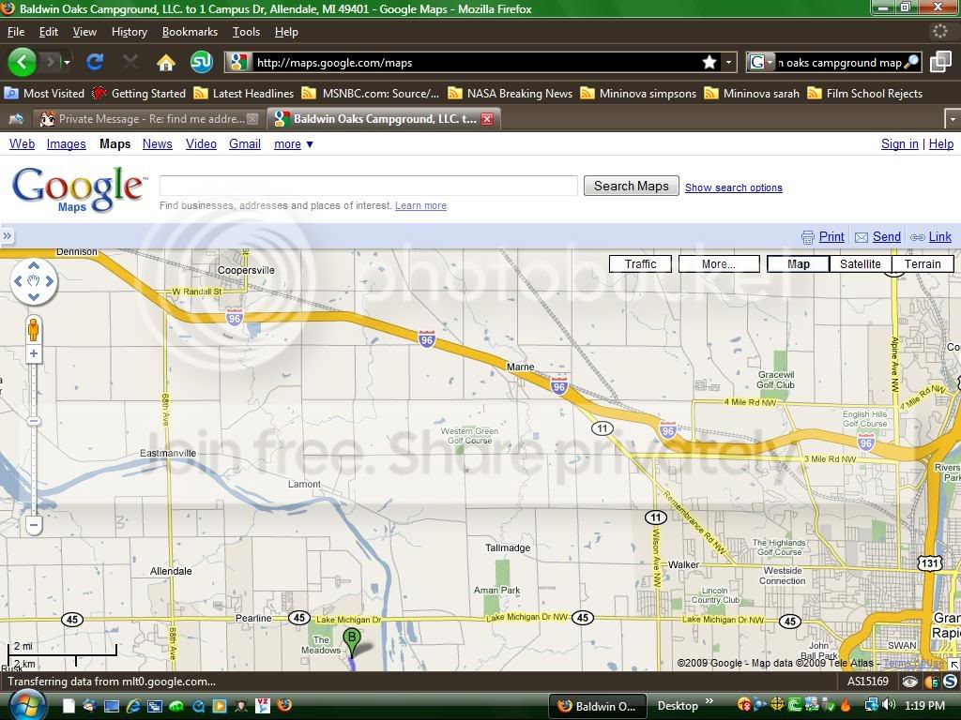Open the Images link
Viewport: 961px width, 720px height.
click(x=67, y=143)
